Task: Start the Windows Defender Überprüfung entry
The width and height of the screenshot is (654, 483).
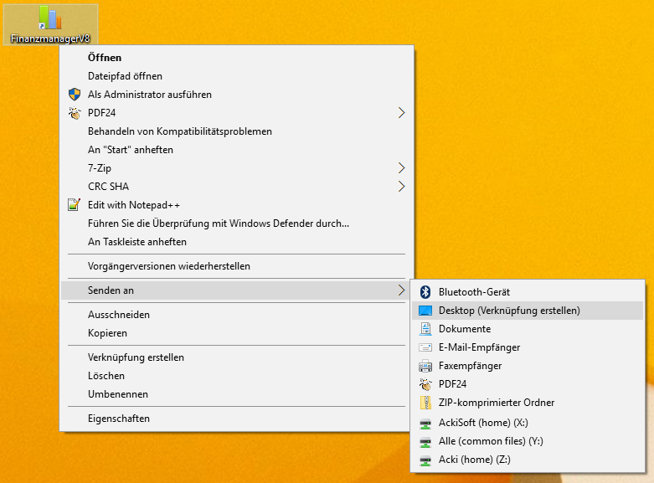Action: [236, 224]
